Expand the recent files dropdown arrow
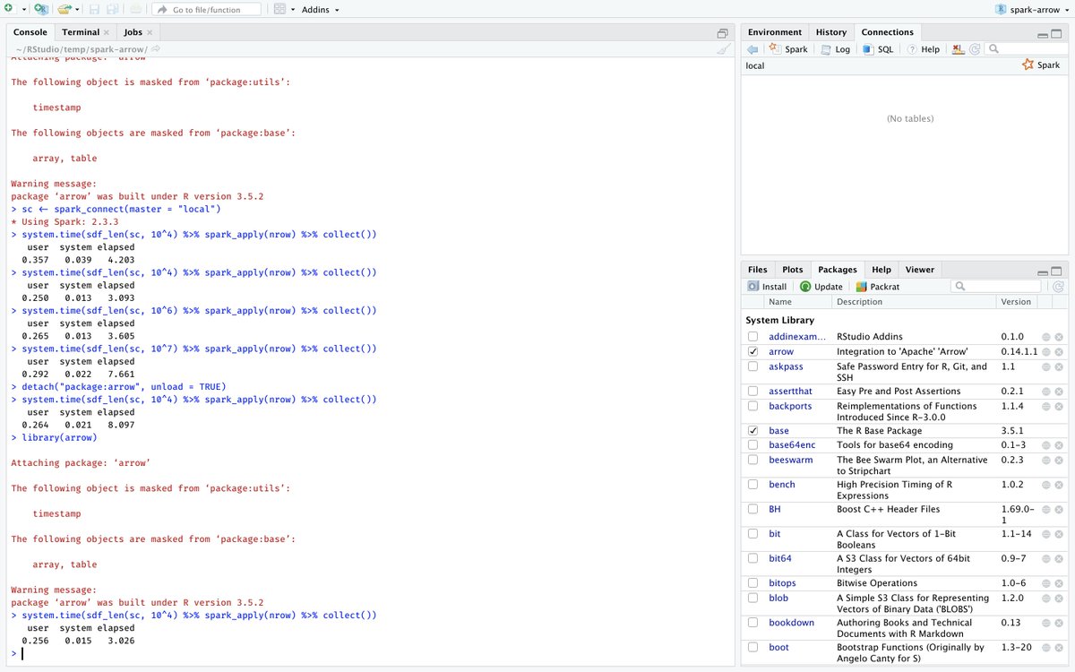Image resolution: width=1075 pixels, height=672 pixels. [78, 10]
